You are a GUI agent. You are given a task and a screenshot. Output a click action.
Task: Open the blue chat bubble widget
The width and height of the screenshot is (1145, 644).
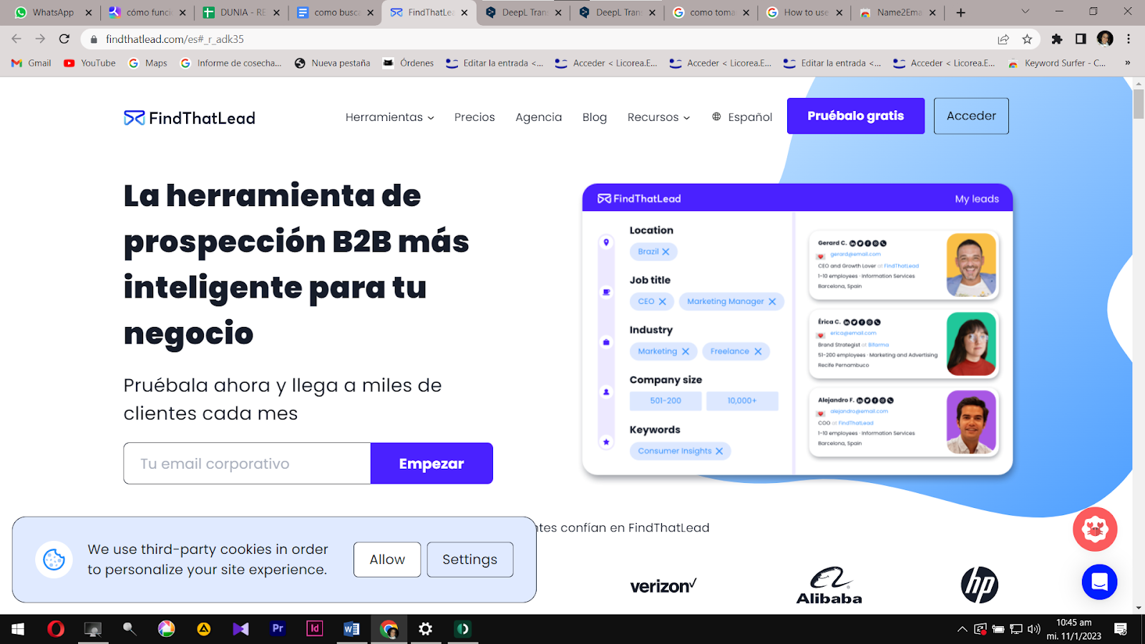tap(1099, 582)
